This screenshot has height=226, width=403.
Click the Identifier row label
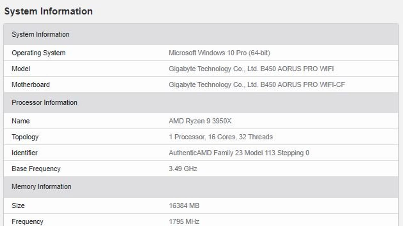coord(24,153)
